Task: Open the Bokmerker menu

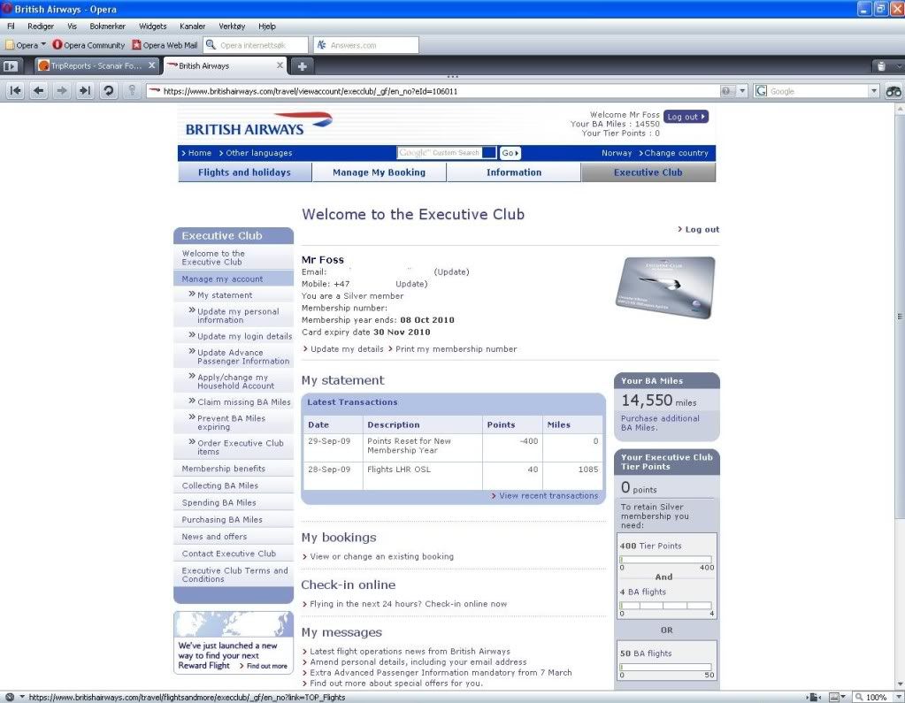Action: coord(107,26)
